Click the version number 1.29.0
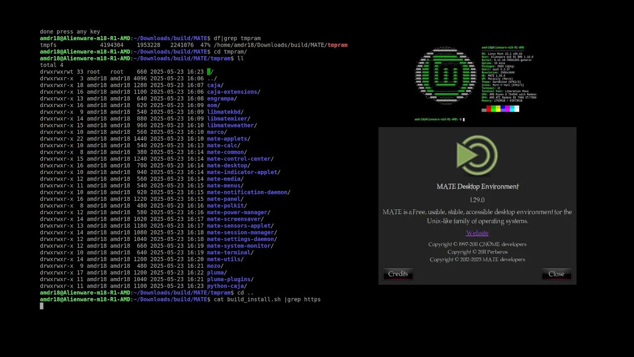The width and height of the screenshot is (634, 357). 477,200
